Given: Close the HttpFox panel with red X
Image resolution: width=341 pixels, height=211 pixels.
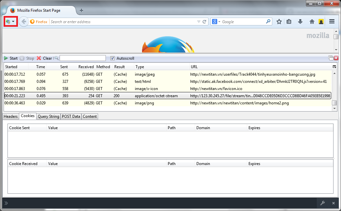Looking at the screenshot, I should pos(336,58).
